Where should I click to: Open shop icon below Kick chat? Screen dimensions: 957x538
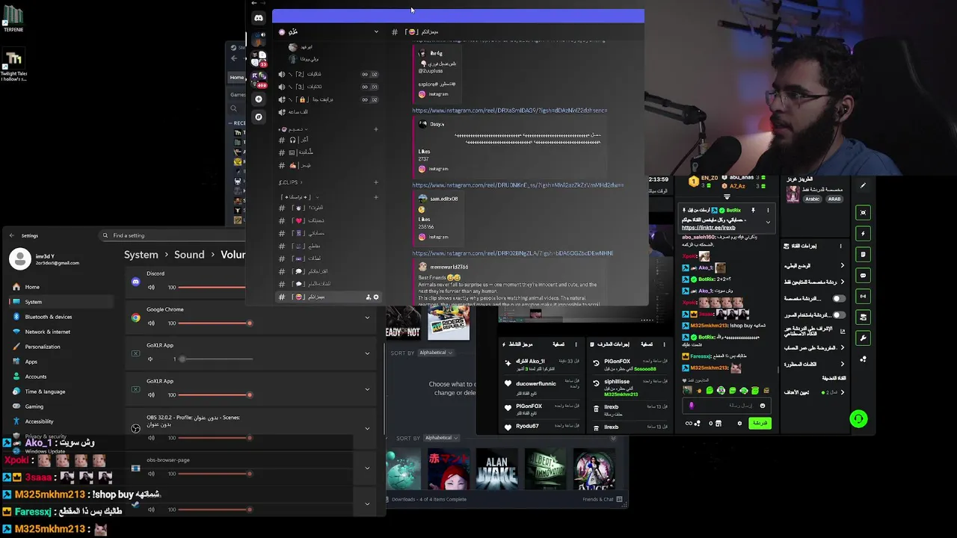click(718, 423)
